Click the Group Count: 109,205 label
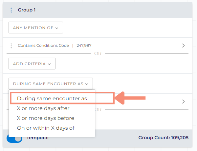 coord(163,138)
